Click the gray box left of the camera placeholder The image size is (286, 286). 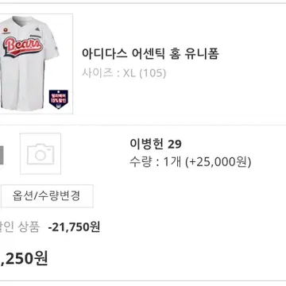pos(2,156)
